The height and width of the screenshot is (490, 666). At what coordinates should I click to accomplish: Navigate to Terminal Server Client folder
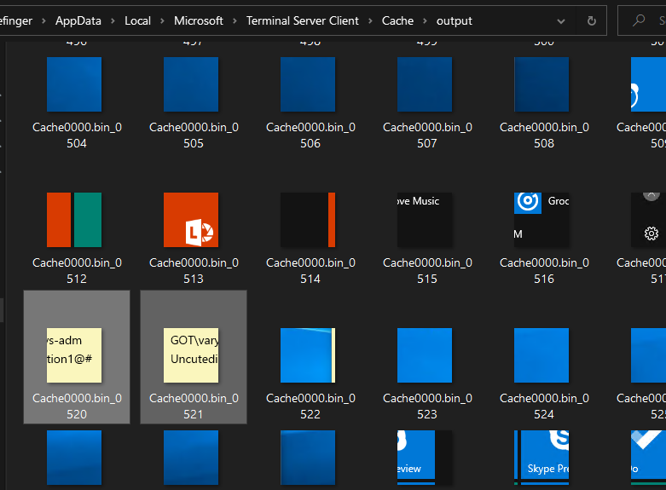pyautogui.click(x=303, y=20)
